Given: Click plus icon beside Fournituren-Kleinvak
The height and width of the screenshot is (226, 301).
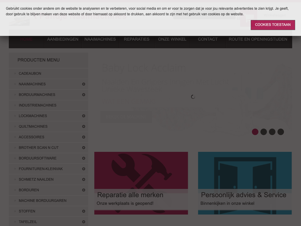Looking at the screenshot, I should tap(83, 169).
